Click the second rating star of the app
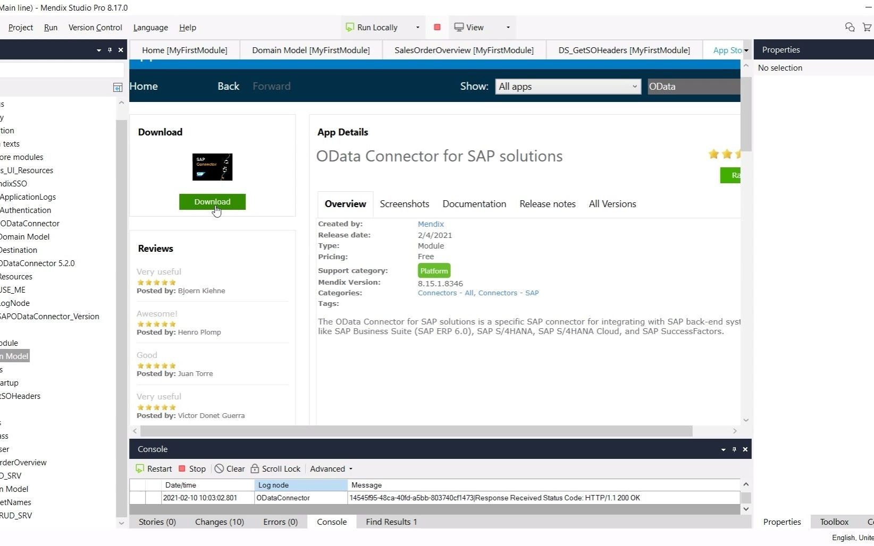This screenshot has width=874, height=546. pyautogui.click(x=727, y=154)
